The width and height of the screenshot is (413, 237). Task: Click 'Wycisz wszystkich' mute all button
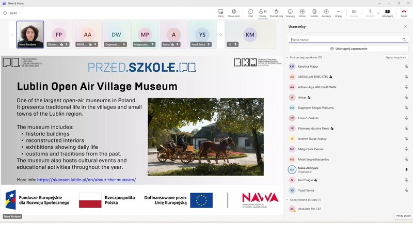click(395, 57)
